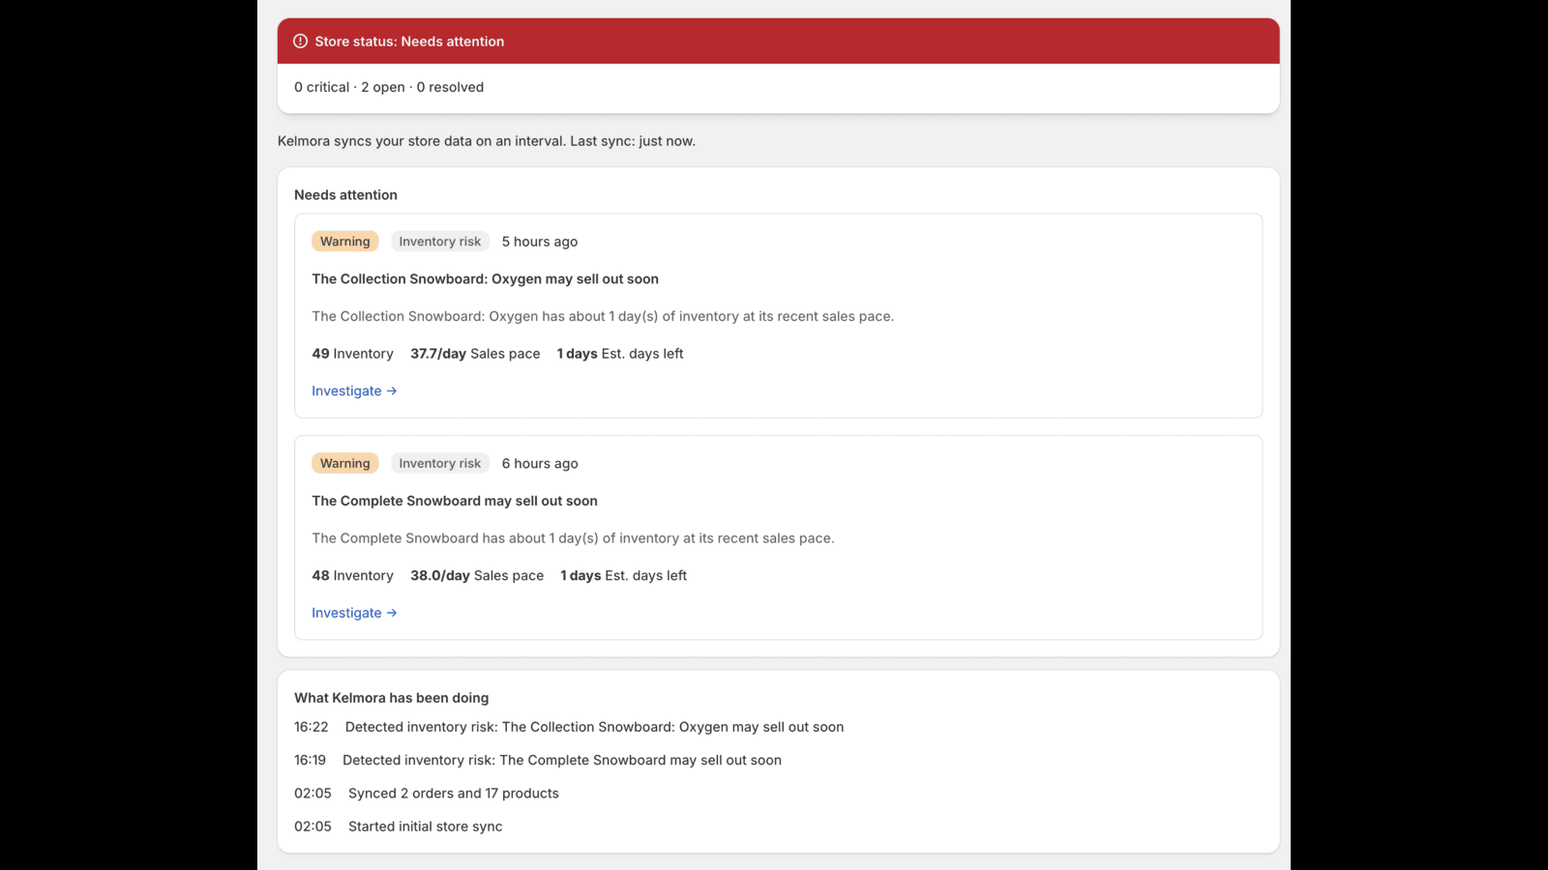Click the 16:19 detected inventory risk log entry

(538, 761)
